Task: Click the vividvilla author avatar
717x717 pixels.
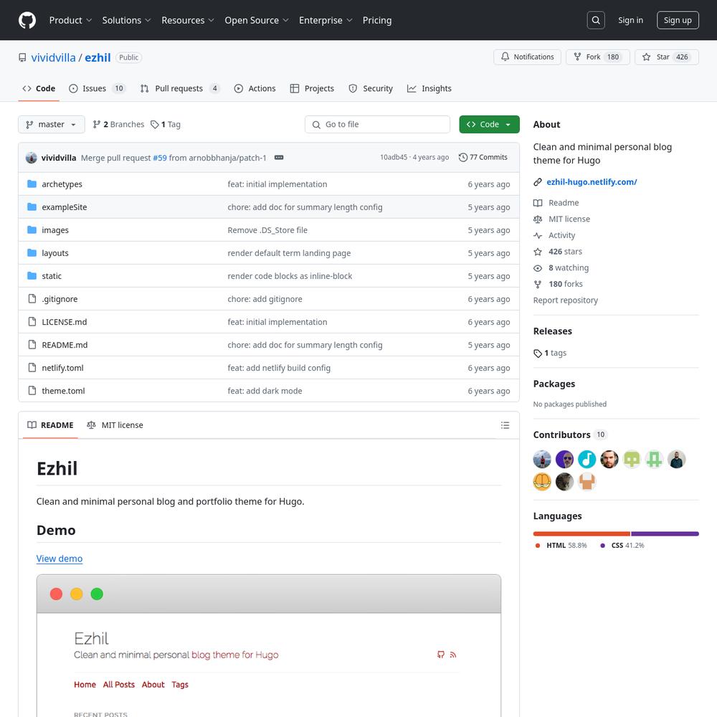Action: tap(31, 158)
